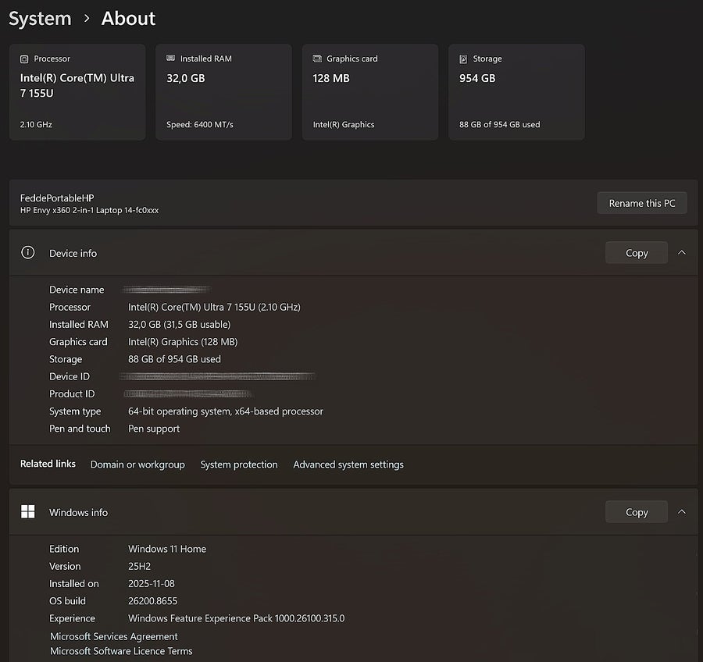Click the Graphics card icon
Screen dimensions: 703x662
(317, 59)
